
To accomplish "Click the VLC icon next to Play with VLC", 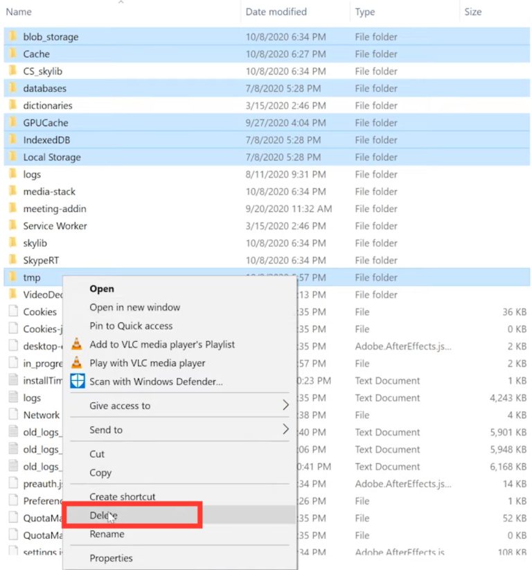I will coord(78,363).
